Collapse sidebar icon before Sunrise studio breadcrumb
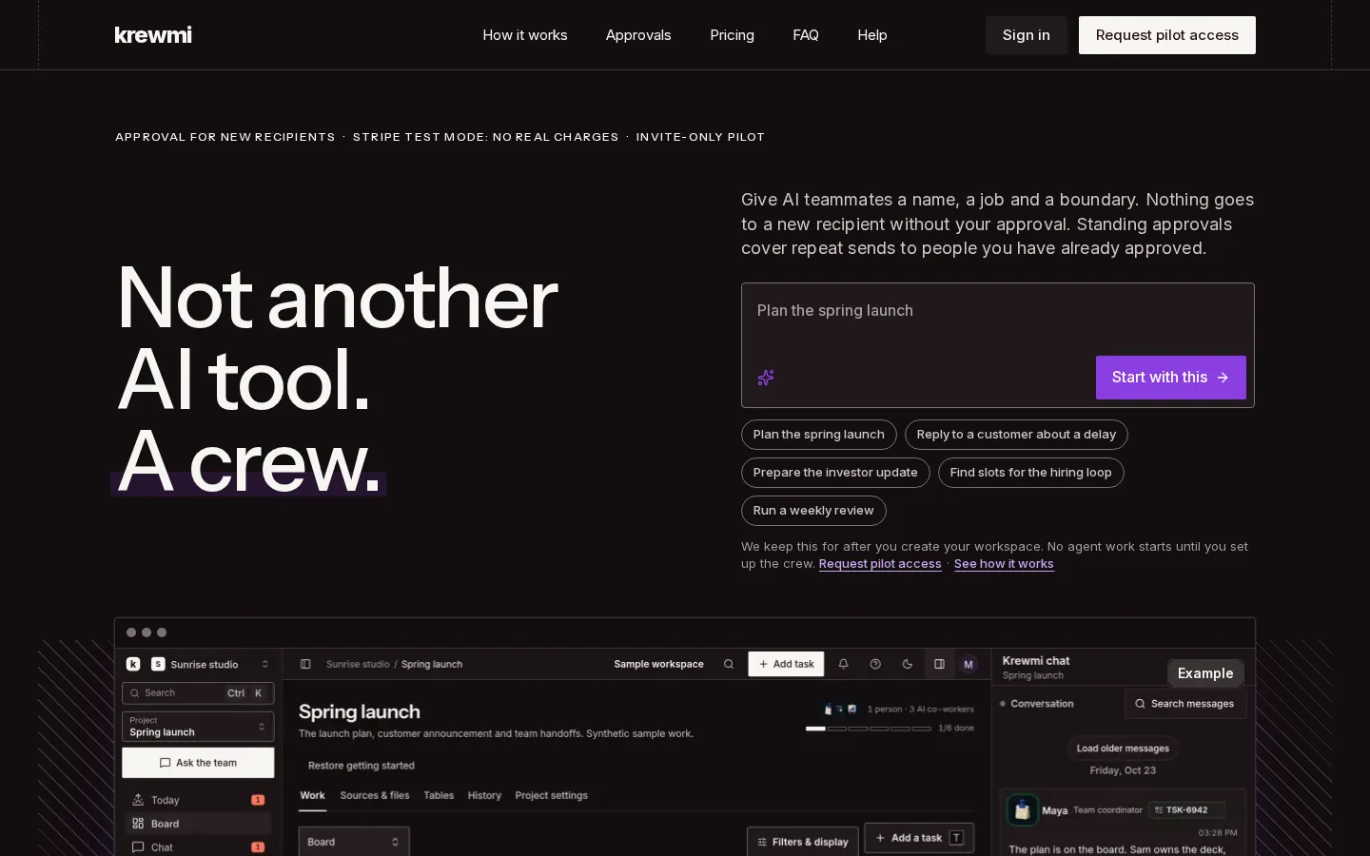This screenshot has width=1370, height=856. (305, 664)
